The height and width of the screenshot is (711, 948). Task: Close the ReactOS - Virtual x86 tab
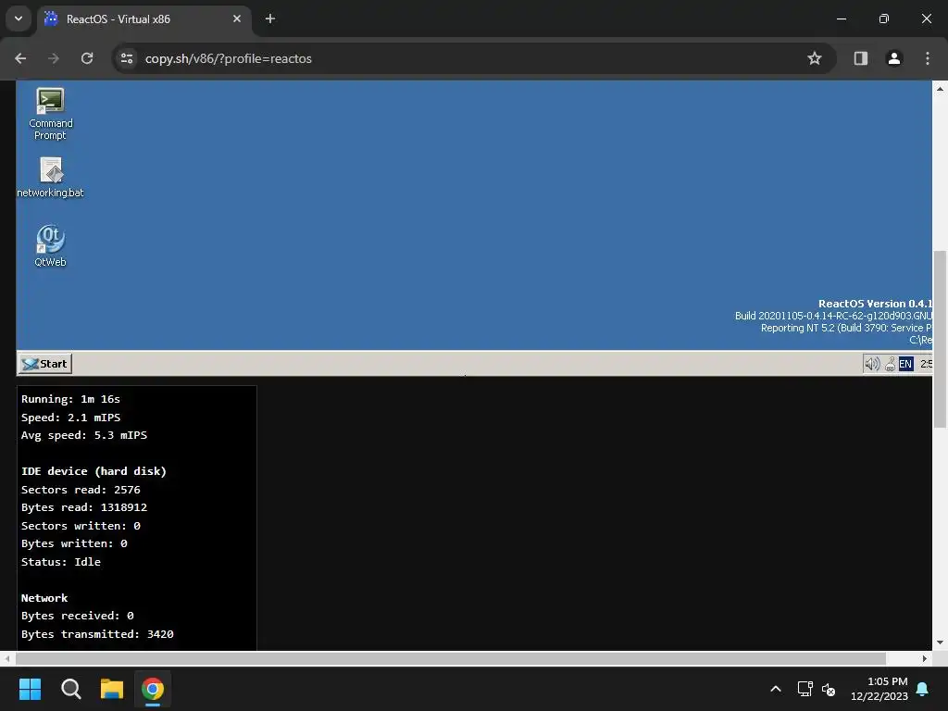[x=237, y=19]
